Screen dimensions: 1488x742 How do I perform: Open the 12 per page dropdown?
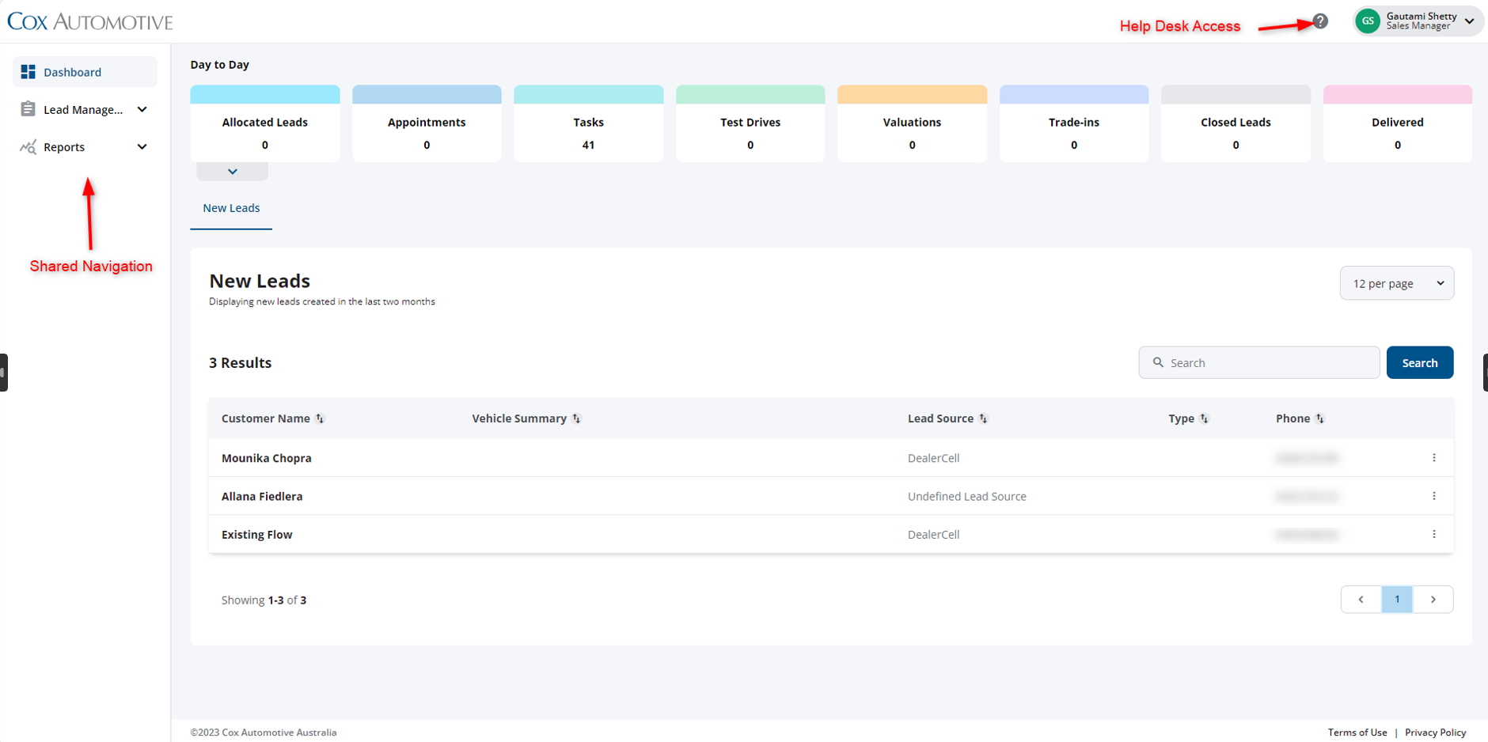[x=1396, y=283]
